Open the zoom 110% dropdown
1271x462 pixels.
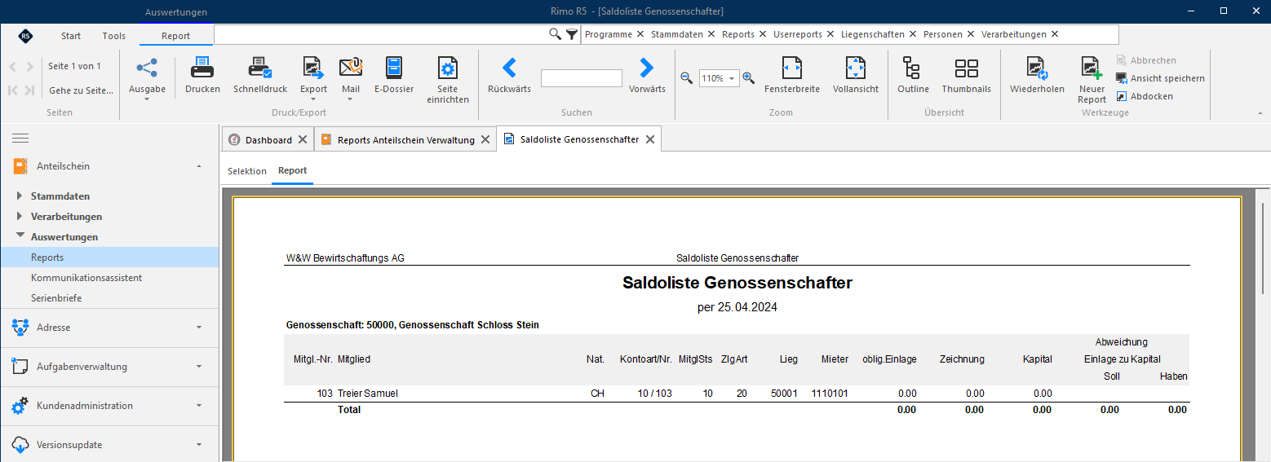click(x=732, y=79)
